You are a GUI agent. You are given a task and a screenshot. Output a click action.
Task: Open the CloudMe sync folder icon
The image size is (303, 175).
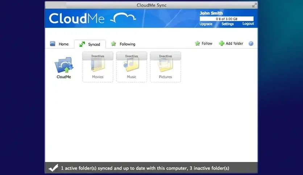[x=64, y=65]
